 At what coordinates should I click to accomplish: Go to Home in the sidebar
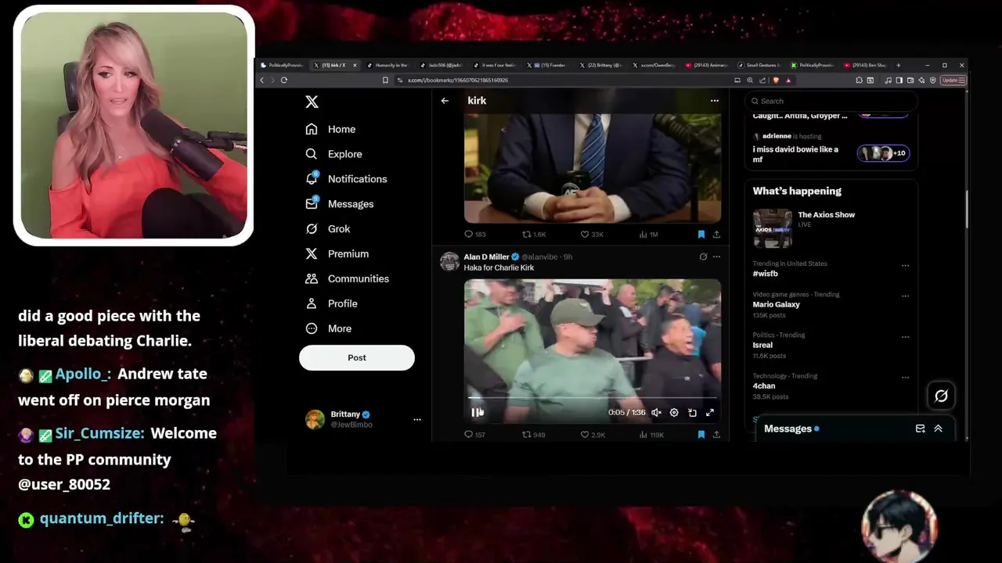[330, 129]
